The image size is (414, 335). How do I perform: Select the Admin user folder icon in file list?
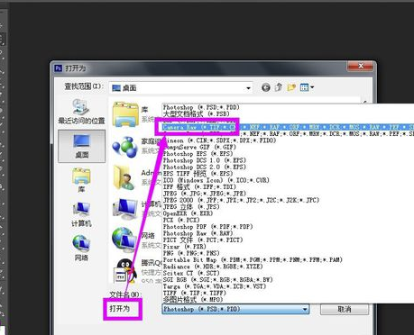click(x=124, y=177)
